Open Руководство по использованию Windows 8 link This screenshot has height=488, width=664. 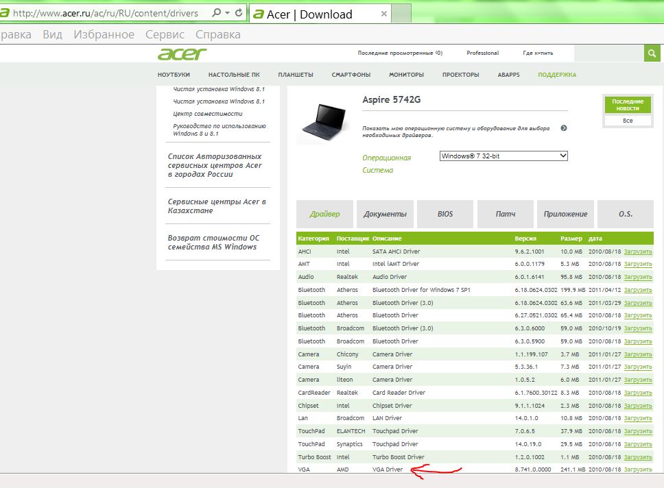(x=220, y=130)
